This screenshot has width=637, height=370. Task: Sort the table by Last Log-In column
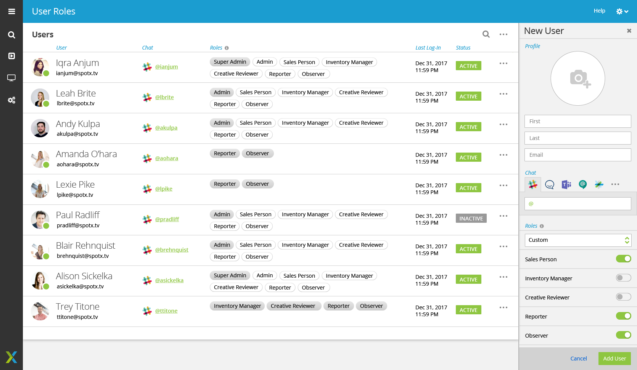(x=428, y=48)
